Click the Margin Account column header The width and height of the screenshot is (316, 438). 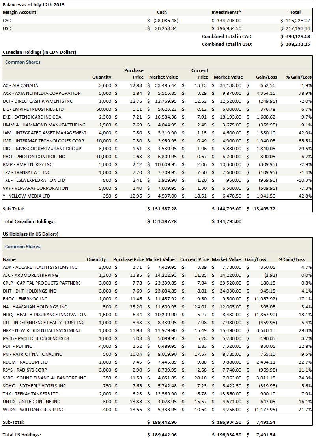[x=19, y=12]
